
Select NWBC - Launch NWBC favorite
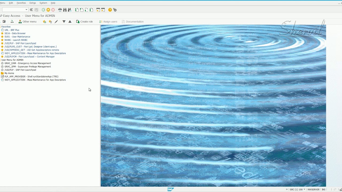[16, 40]
